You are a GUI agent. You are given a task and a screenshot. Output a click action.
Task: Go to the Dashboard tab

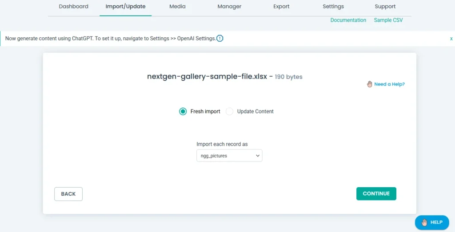(73, 7)
